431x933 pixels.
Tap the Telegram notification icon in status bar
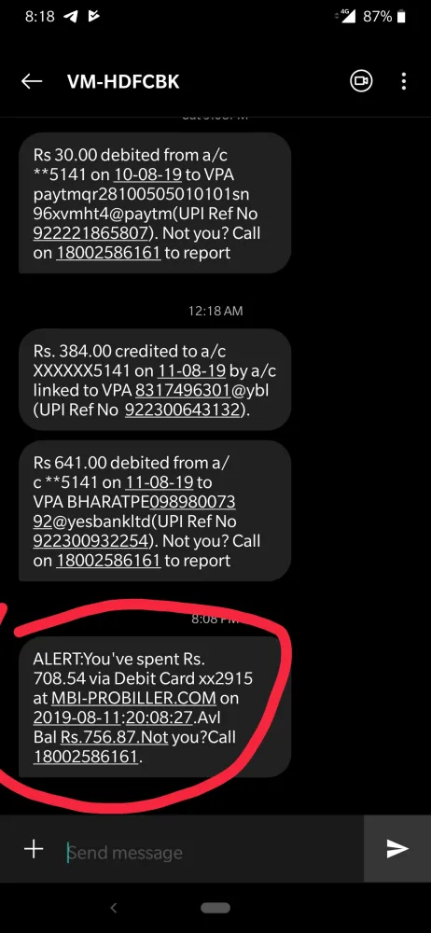coord(71,17)
